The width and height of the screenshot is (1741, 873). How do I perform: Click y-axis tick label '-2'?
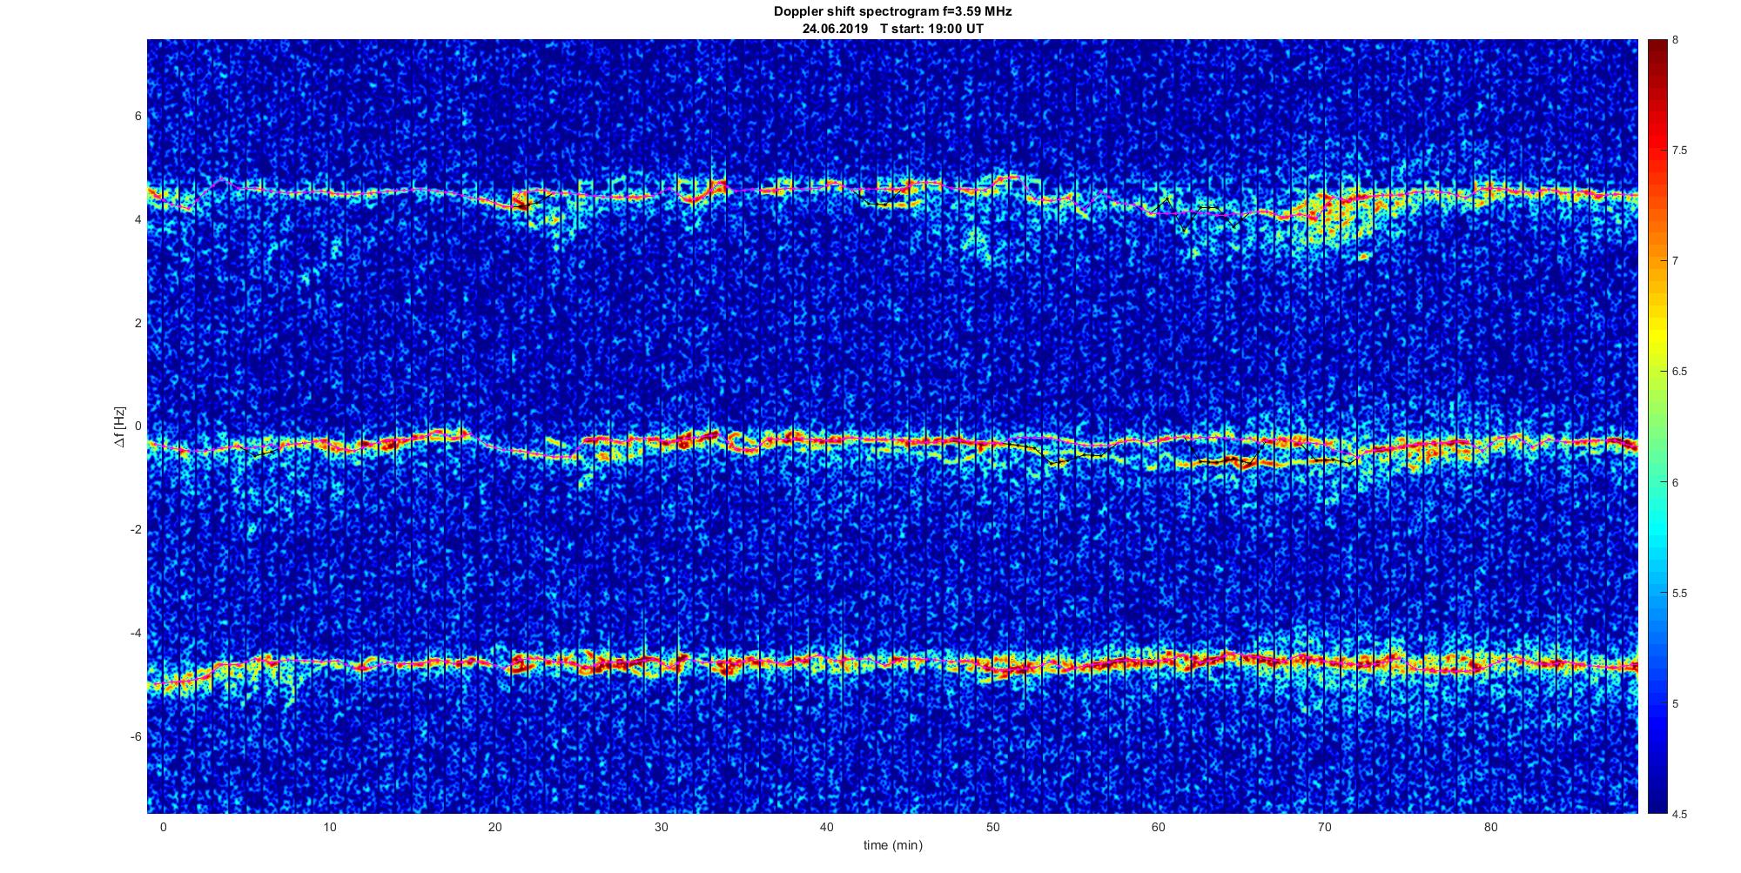click(x=136, y=530)
